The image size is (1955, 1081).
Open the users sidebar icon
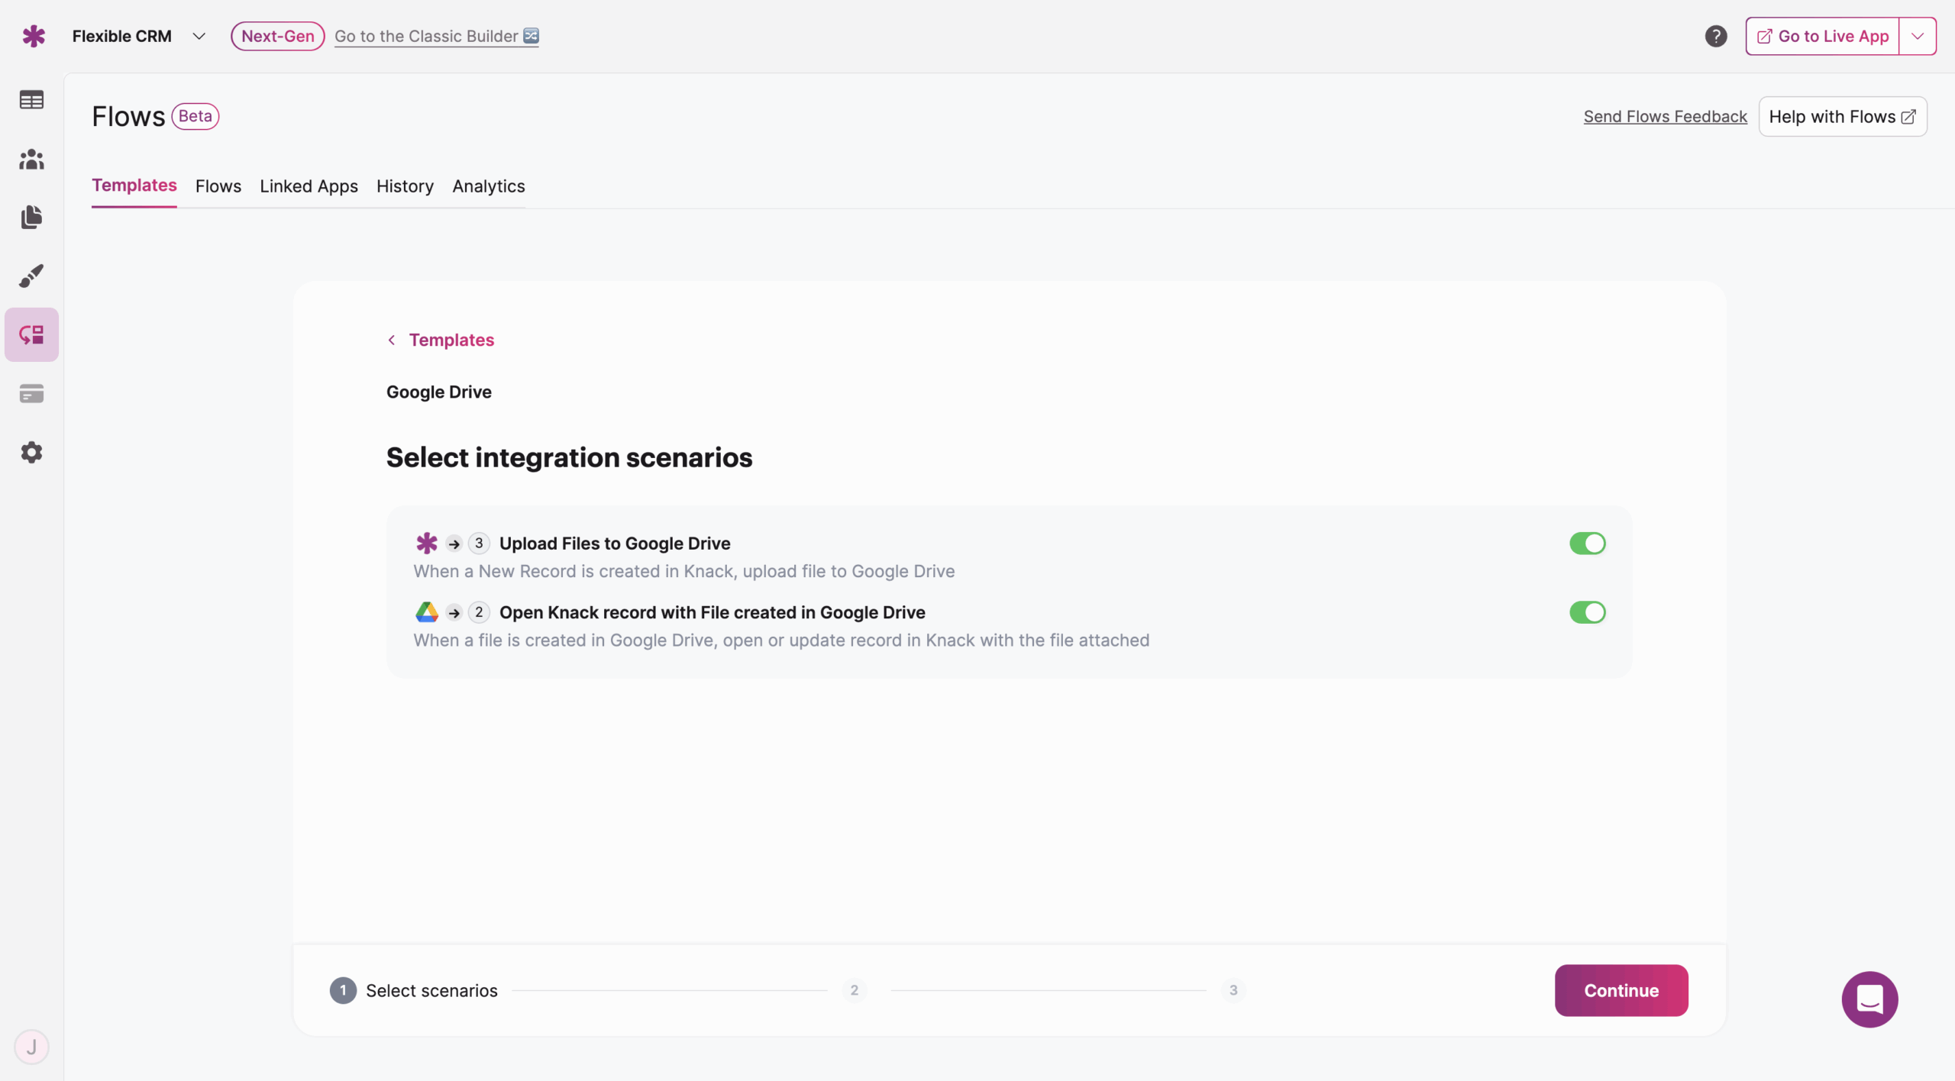pyautogui.click(x=31, y=159)
